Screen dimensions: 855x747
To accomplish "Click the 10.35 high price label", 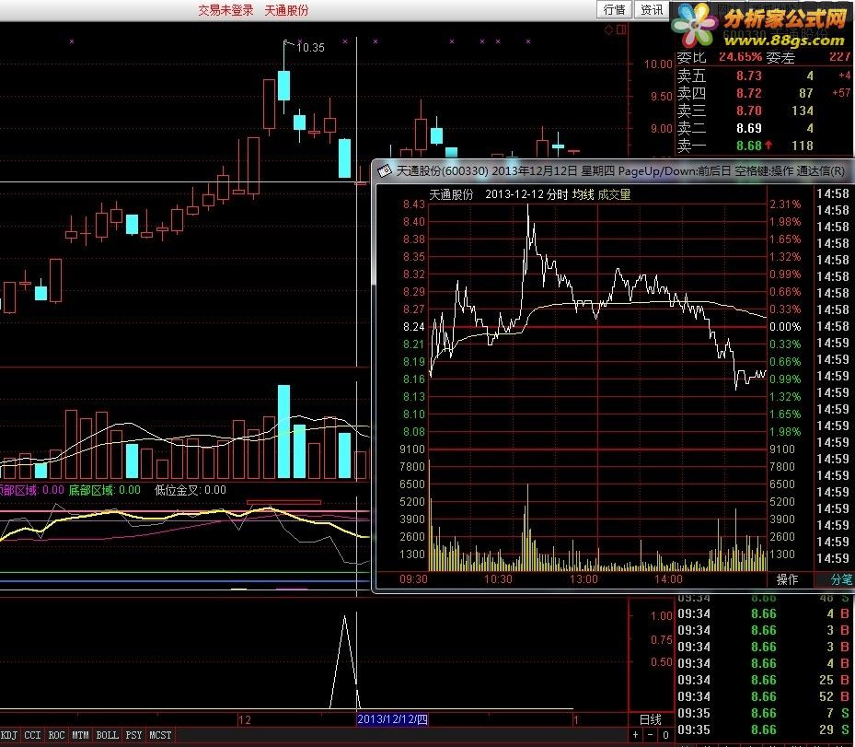I will 310,48.
